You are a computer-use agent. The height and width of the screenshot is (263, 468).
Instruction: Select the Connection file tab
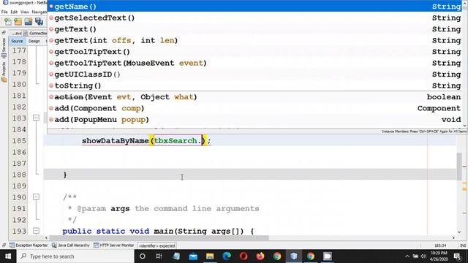36,33
